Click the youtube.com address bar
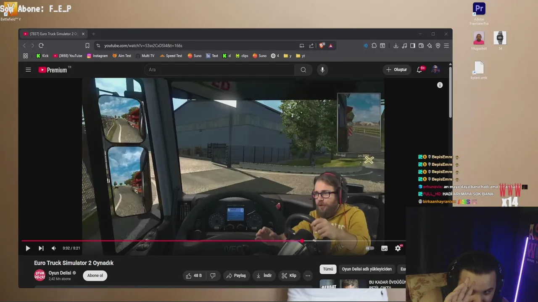 click(198, 45)
